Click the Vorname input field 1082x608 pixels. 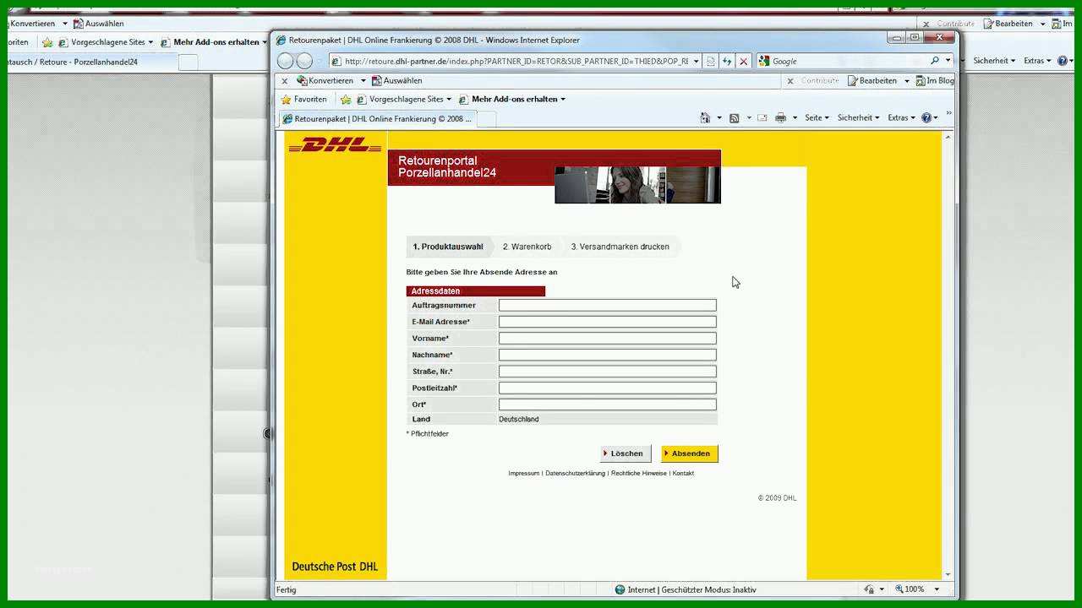click(x=608, y=338)
